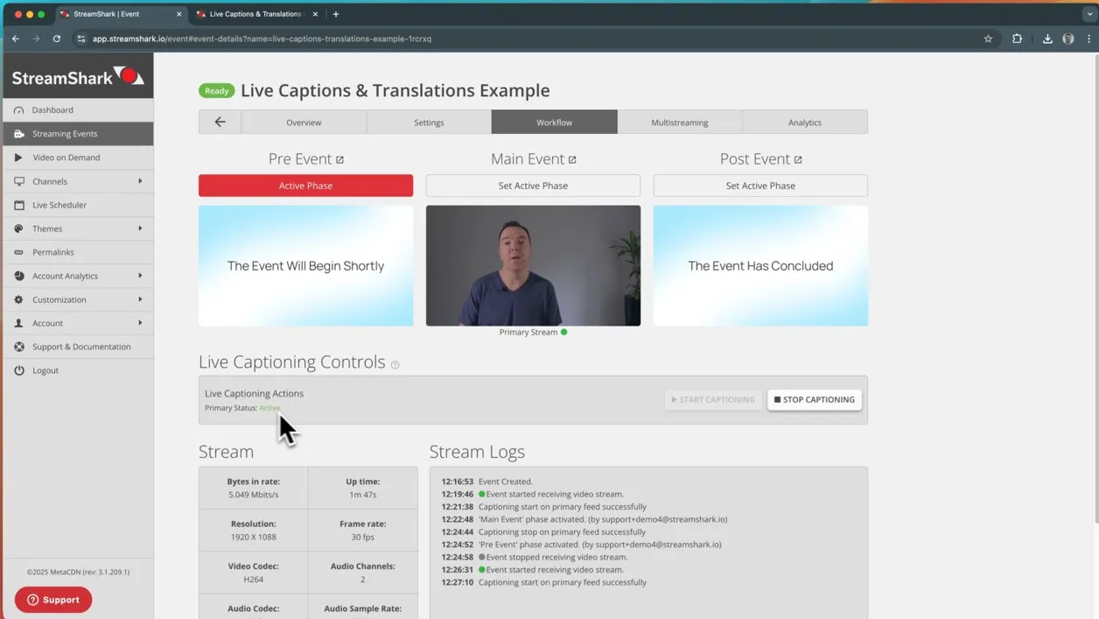Click the StreamShark logo
This screenshot has height=619, width=1099.
coord(78,77)
